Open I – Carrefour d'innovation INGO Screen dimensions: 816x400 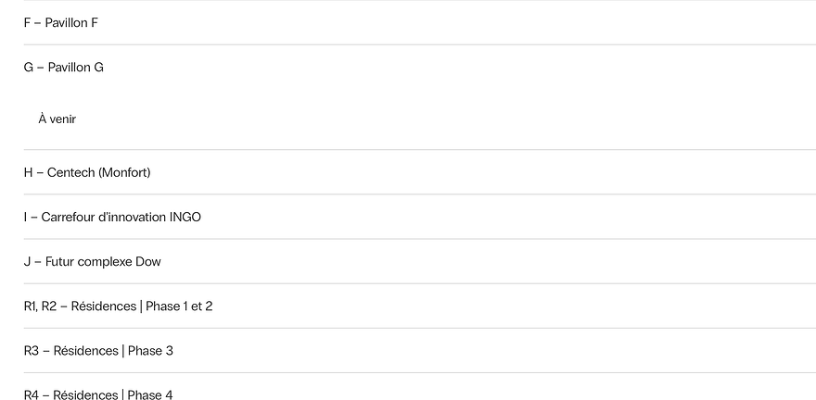112,217
